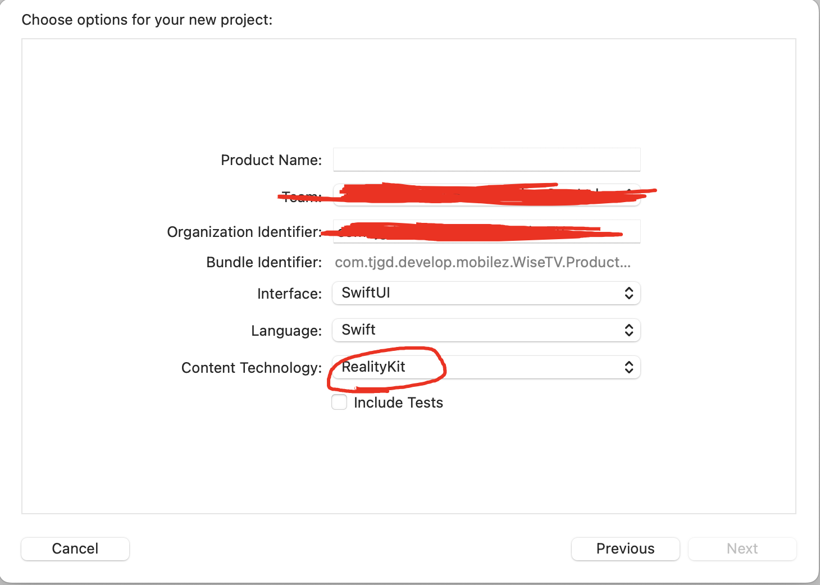Image resolution: width=820 pixels, height=585 pixels.
Task: Click the greyed-out Next button
Action: click(x=742, y=549)
